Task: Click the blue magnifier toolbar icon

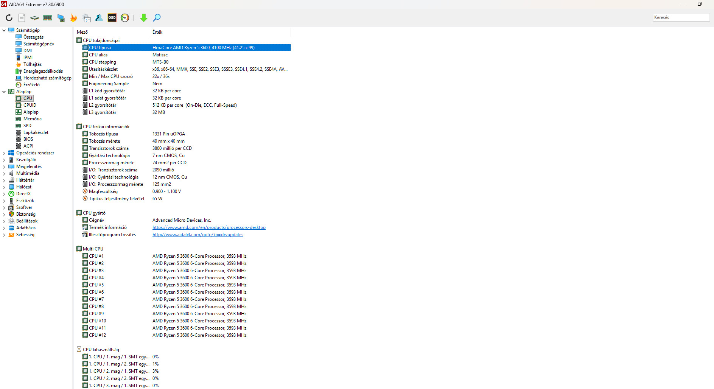Action: tap(157, 18)
